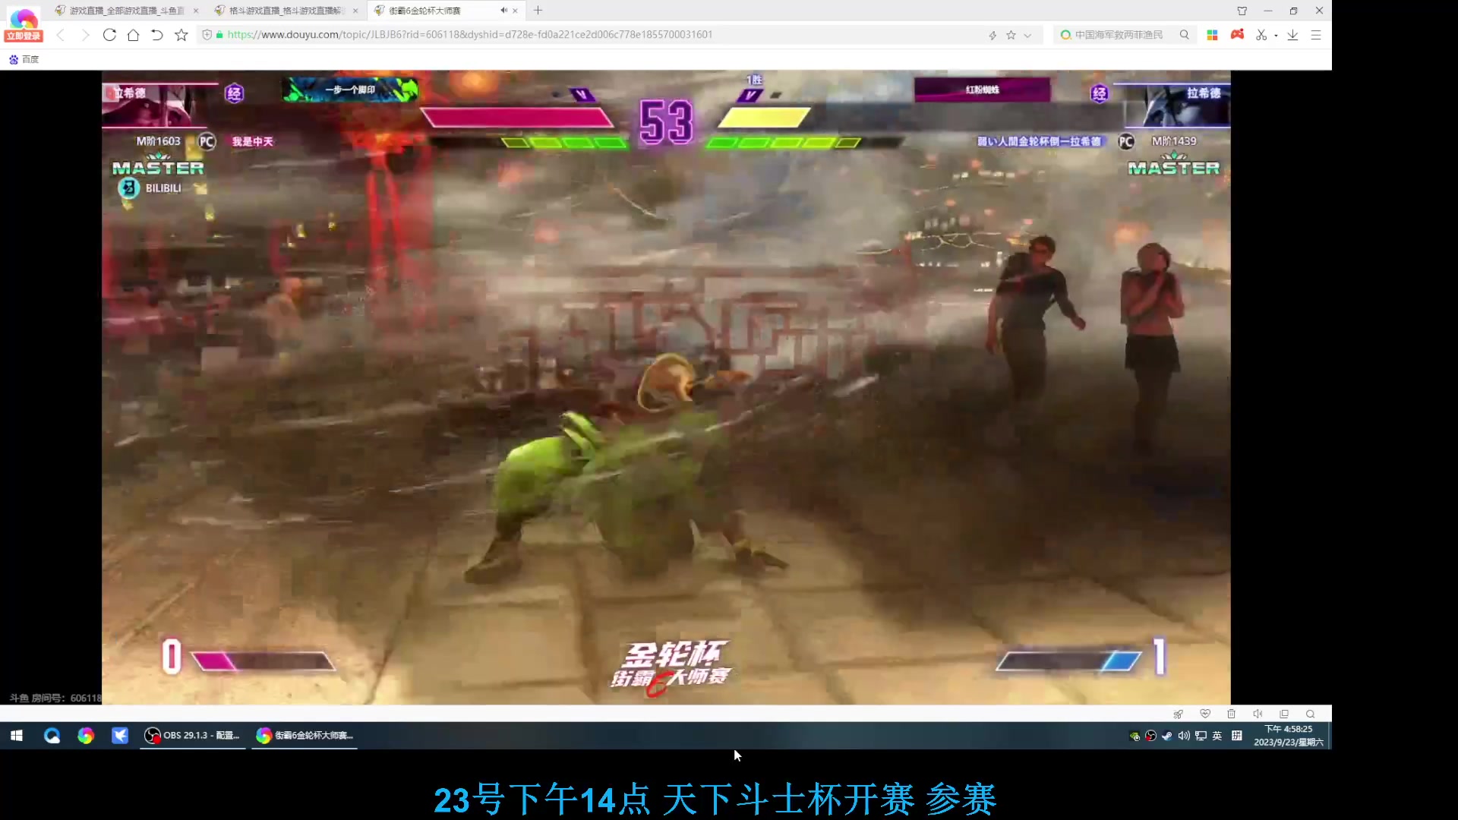Restore the recently closed page (undo arrow)

click(x=157, y=35)
